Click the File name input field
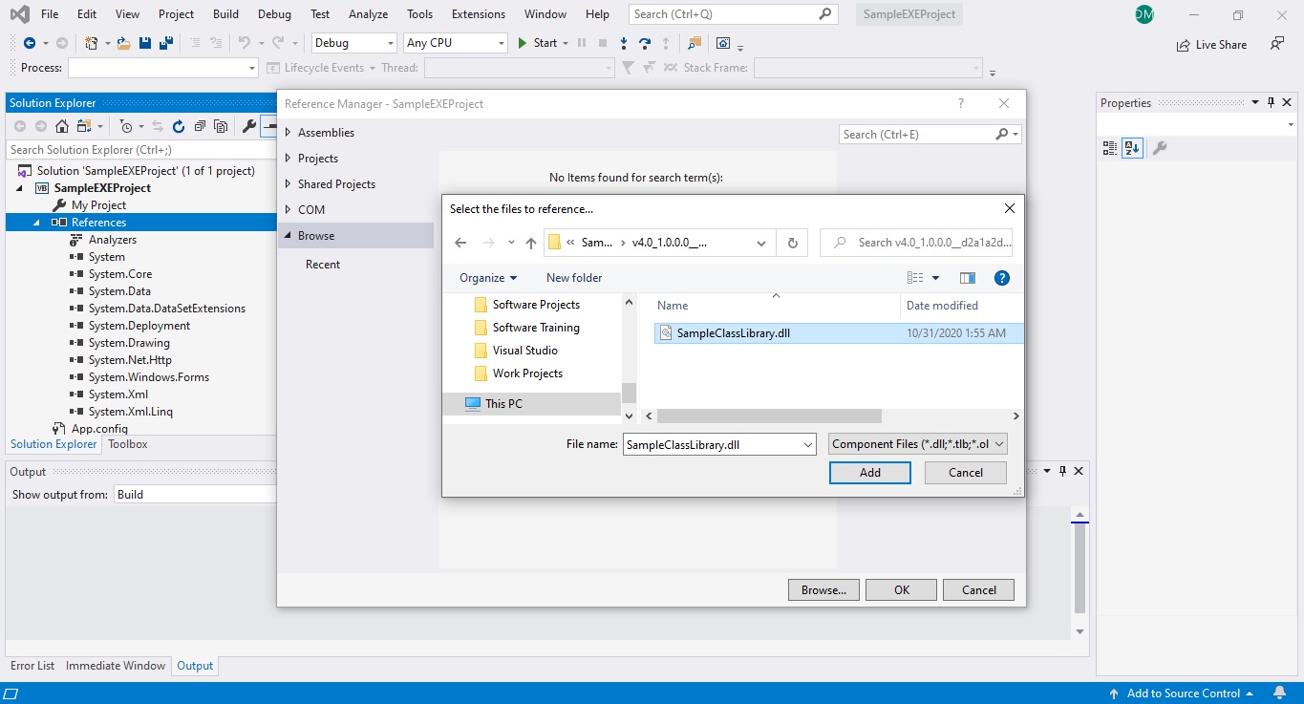This screenshot has width=1304, height=704. pos(712,444)
